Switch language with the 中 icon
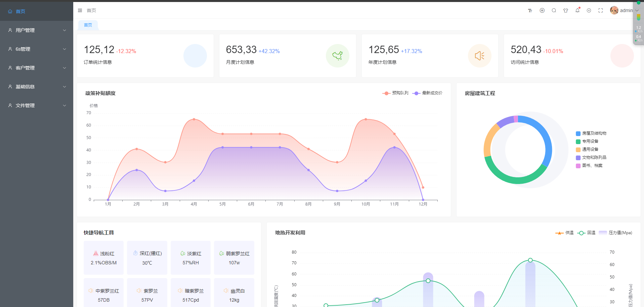The image size is (644, 307). (x=542, y=10)
